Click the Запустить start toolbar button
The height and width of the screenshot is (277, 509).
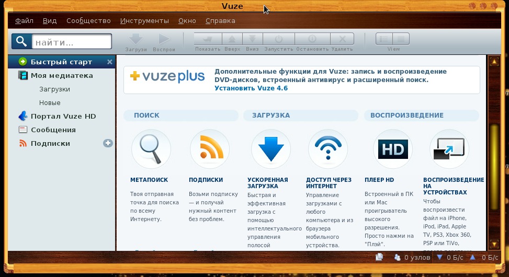coord(278,42)
